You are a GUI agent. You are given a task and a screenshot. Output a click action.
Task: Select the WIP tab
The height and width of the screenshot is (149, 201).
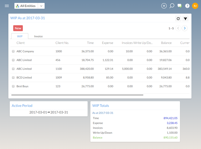pyautogui.click(x=19, y=36)
